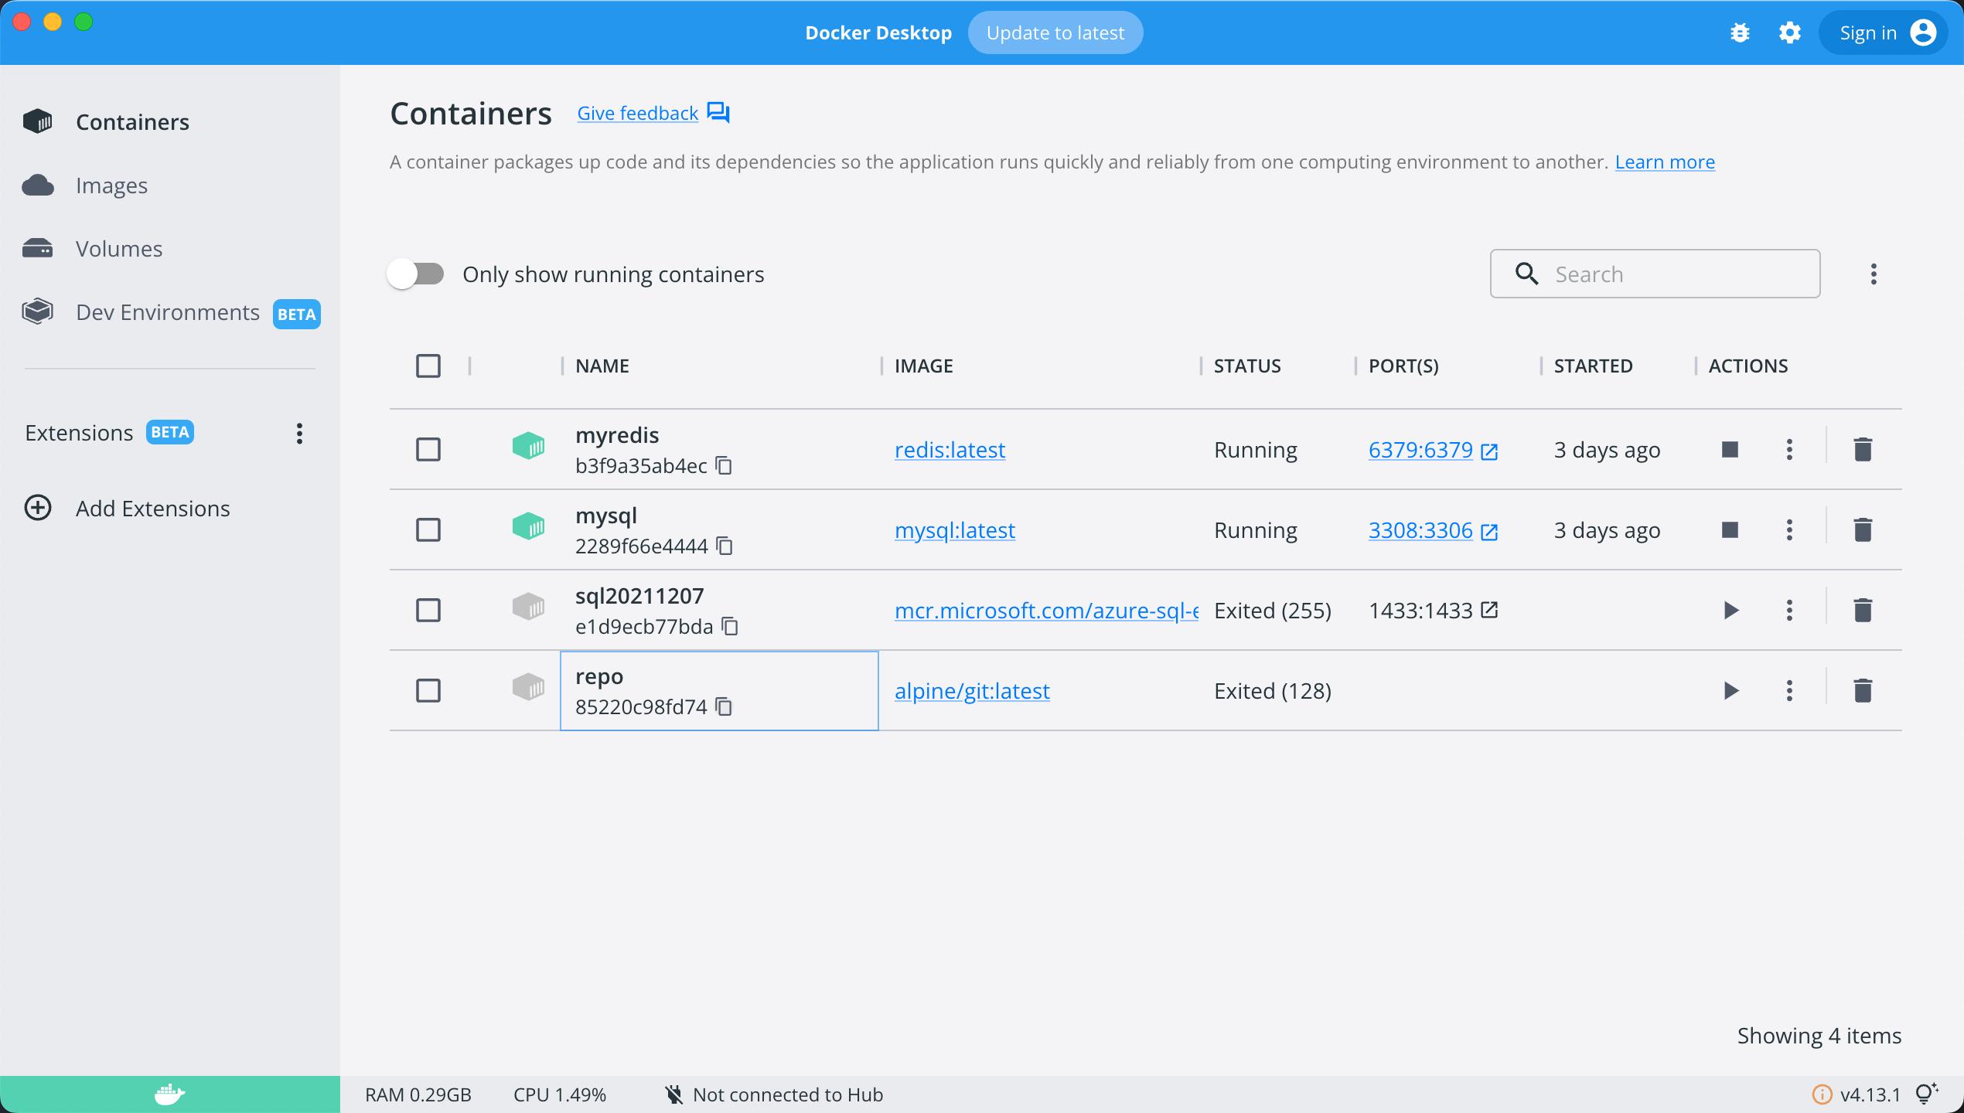The height and width of the screenshot is (1113, 1964).
Task: Stop the myredis container
Action: click(1730, 449)
